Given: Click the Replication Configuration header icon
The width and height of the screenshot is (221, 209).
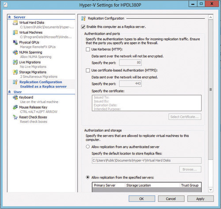Looking at the screenshot, I should click(84, 18).
